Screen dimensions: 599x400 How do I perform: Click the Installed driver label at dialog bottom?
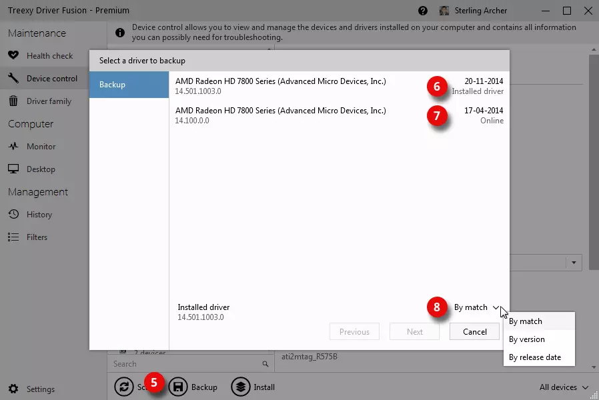203,307
